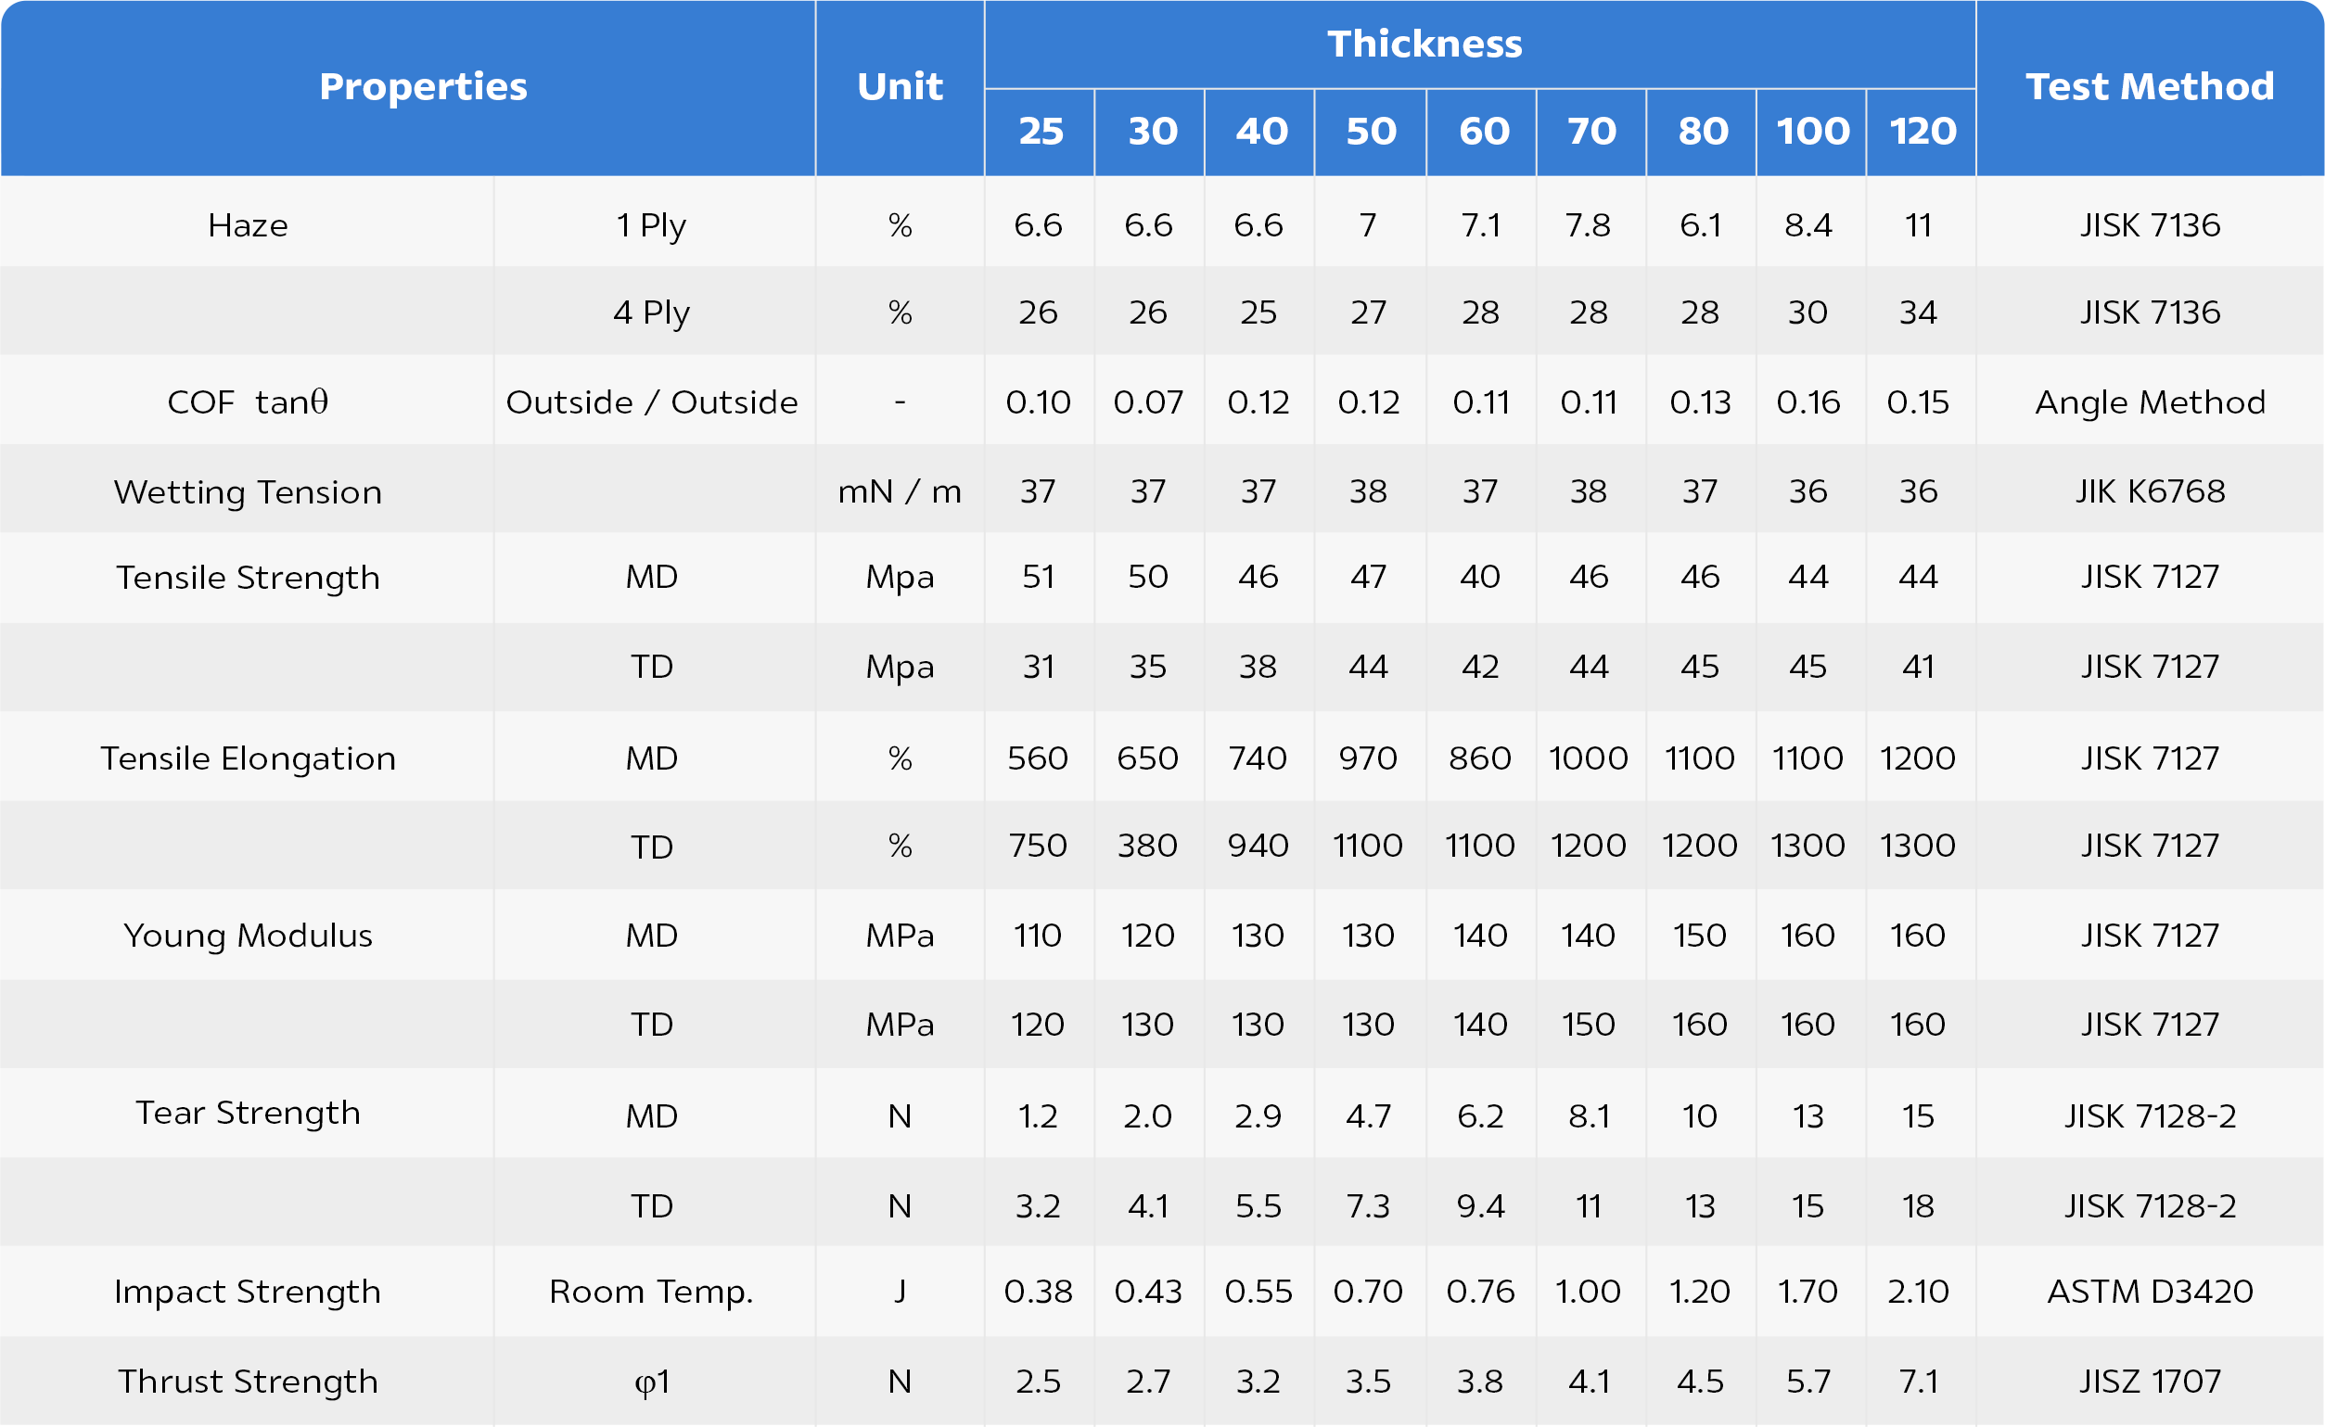2325x1427 pixels.
Task: Click the Thrust Strength property label
Action: [x=248, y=1382]
